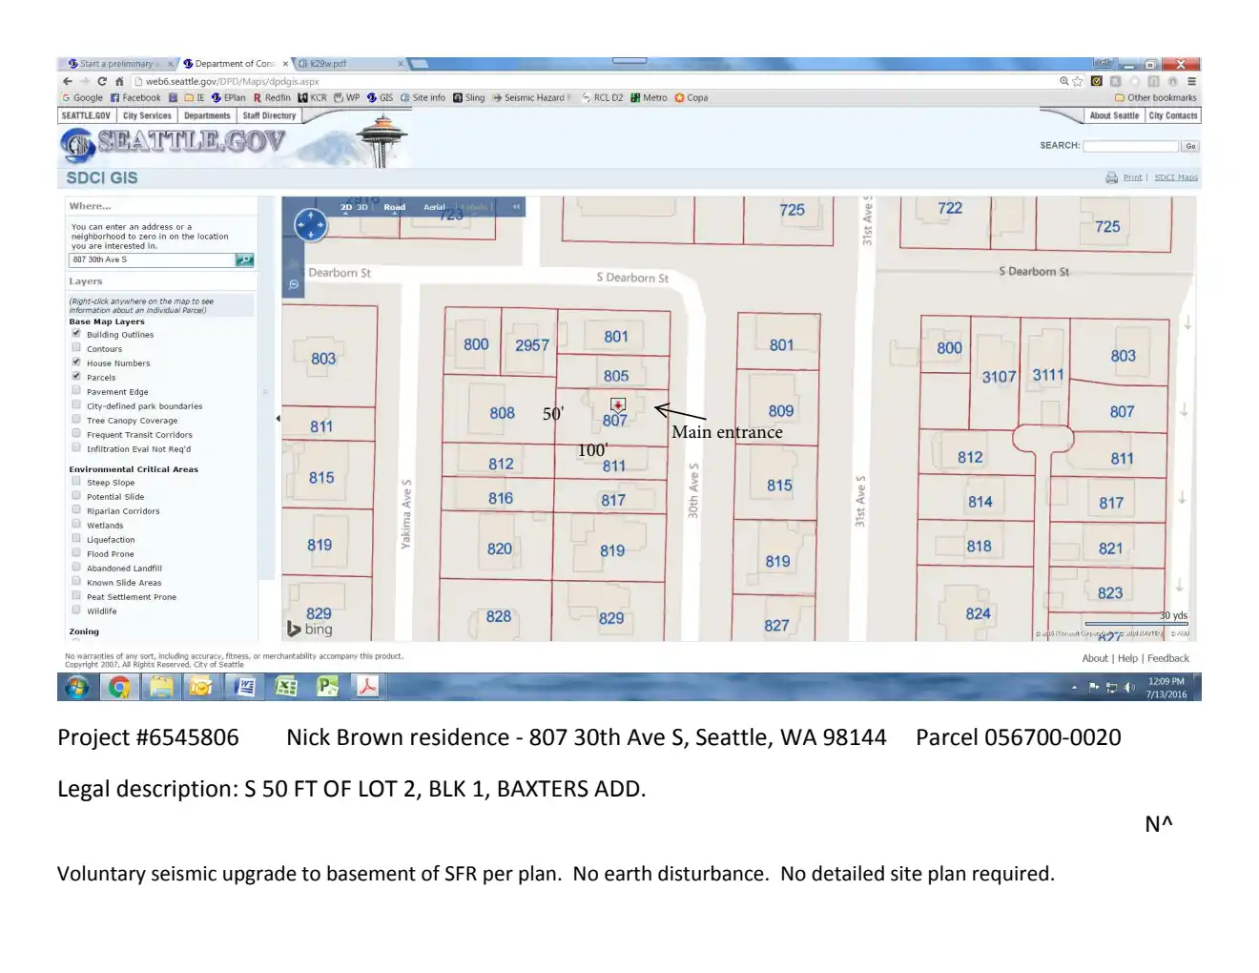This screenshot has height=973, width=1259.
Task: Open the Feedback link
Action: tap(1168, 658)
